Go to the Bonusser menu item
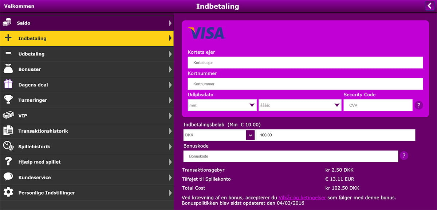 click(x=87, y=69)
